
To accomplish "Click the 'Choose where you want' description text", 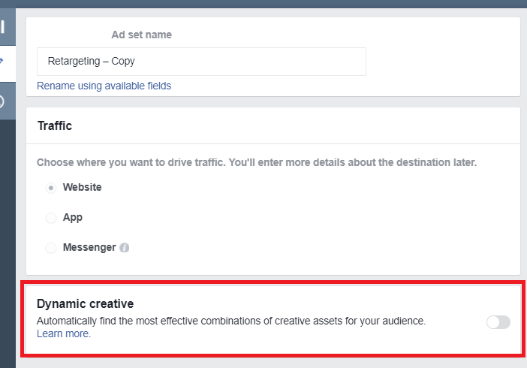I will tap(257, 162).
